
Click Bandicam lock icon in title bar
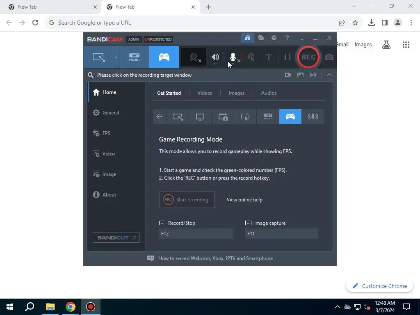coord(247,38)
